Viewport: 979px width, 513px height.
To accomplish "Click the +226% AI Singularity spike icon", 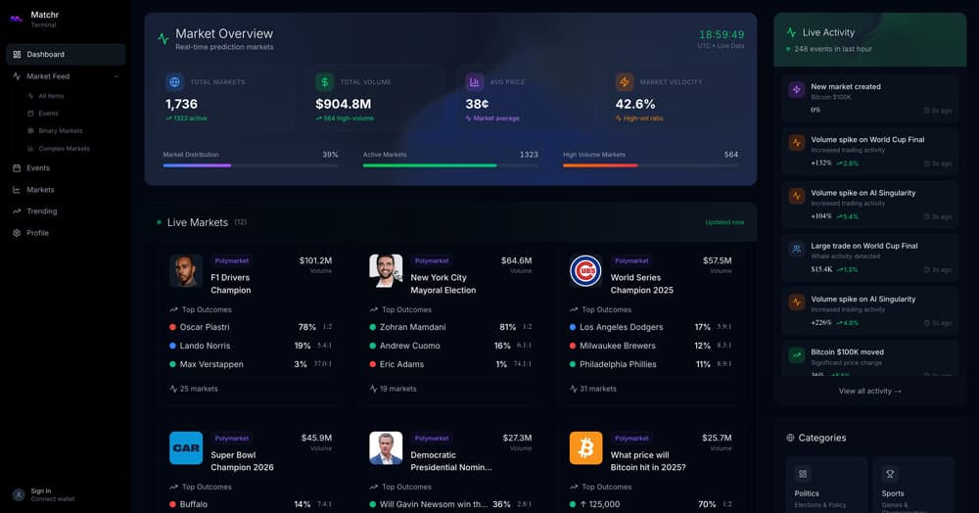I will point(797,303).
